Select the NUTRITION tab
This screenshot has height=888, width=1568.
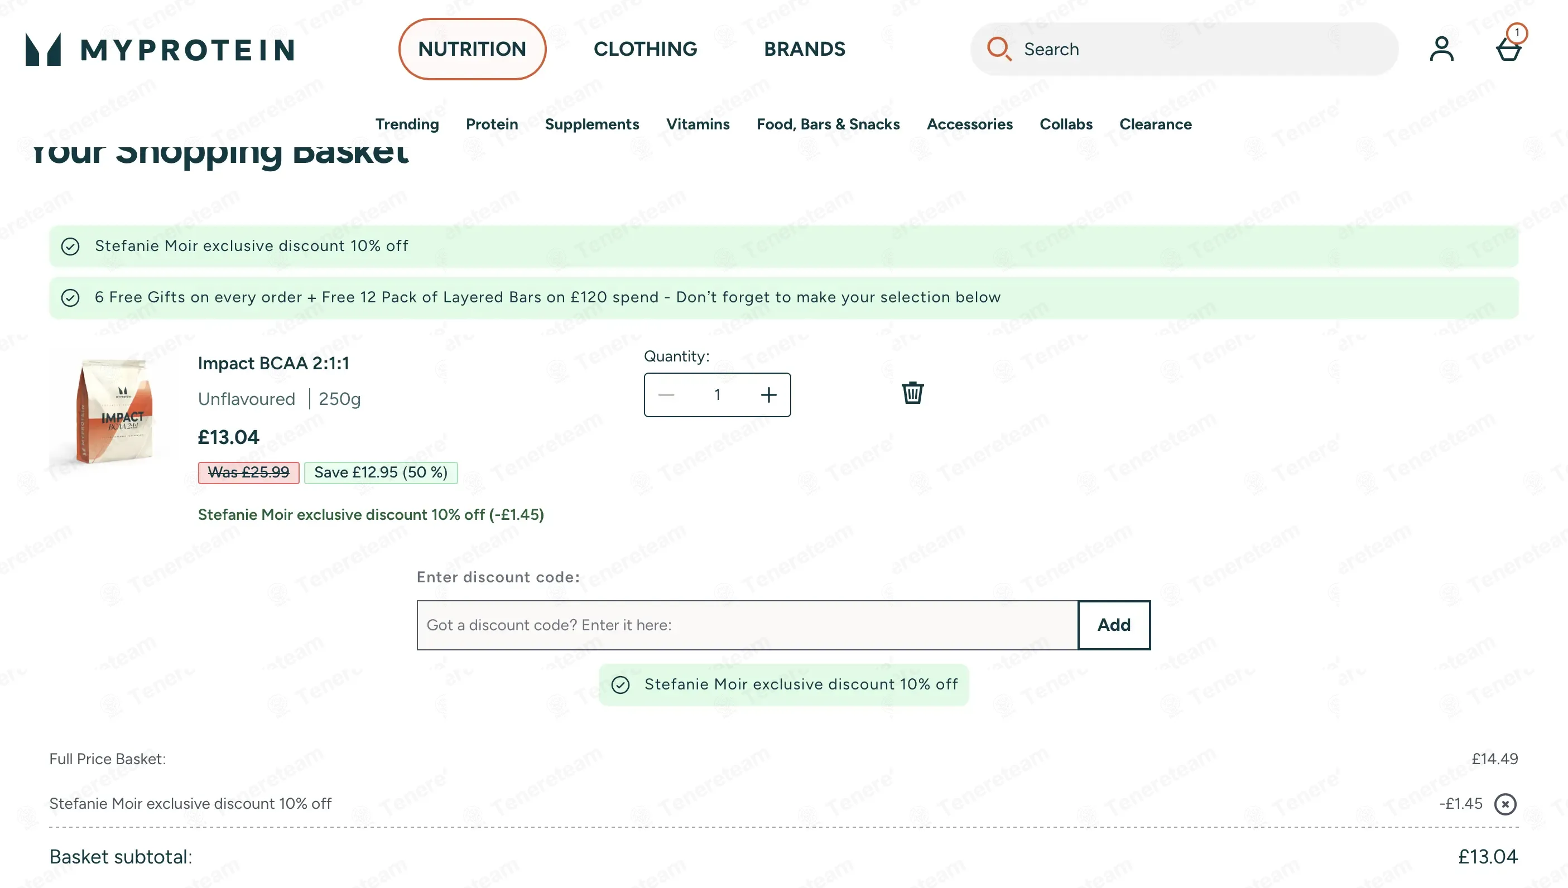pyautogui.click(x=472, y=49)
